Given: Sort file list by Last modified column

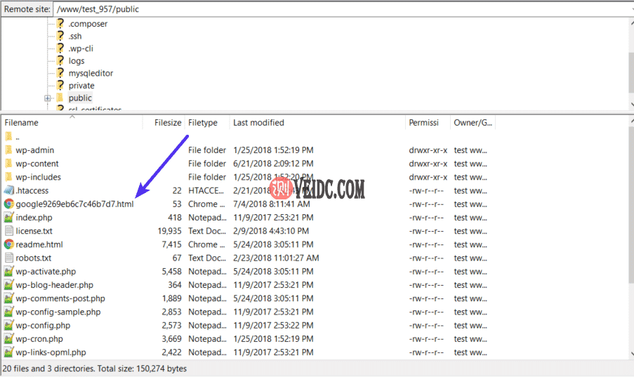Looking at the screenshot, I should tap(317, 123).
